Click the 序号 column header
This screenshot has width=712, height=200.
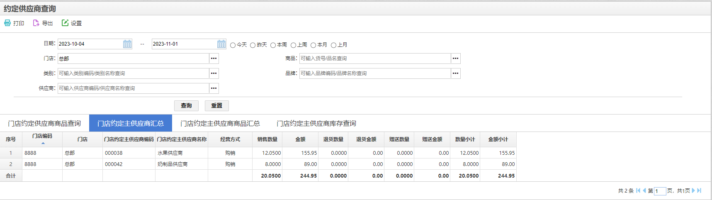(x=11, y=139)
